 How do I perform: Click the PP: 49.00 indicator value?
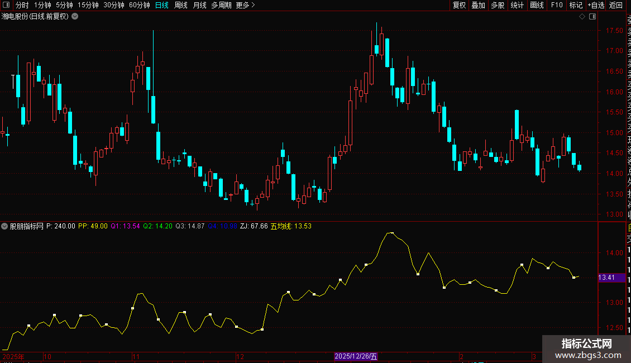point(93,226)
